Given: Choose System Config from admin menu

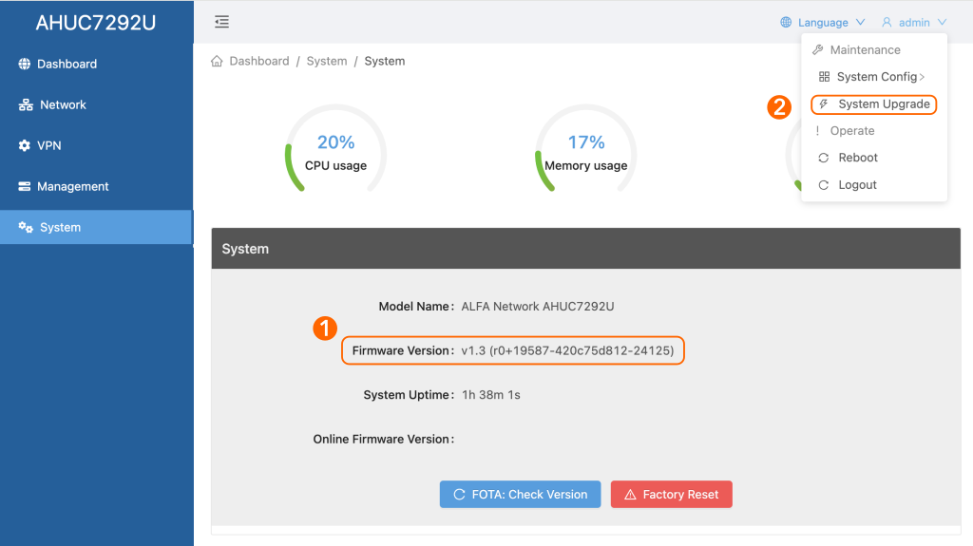Looking at the screenshot, I should point(874,77).
